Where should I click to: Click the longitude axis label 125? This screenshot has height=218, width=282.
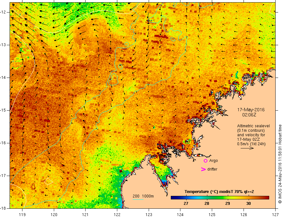click(212, 214)
